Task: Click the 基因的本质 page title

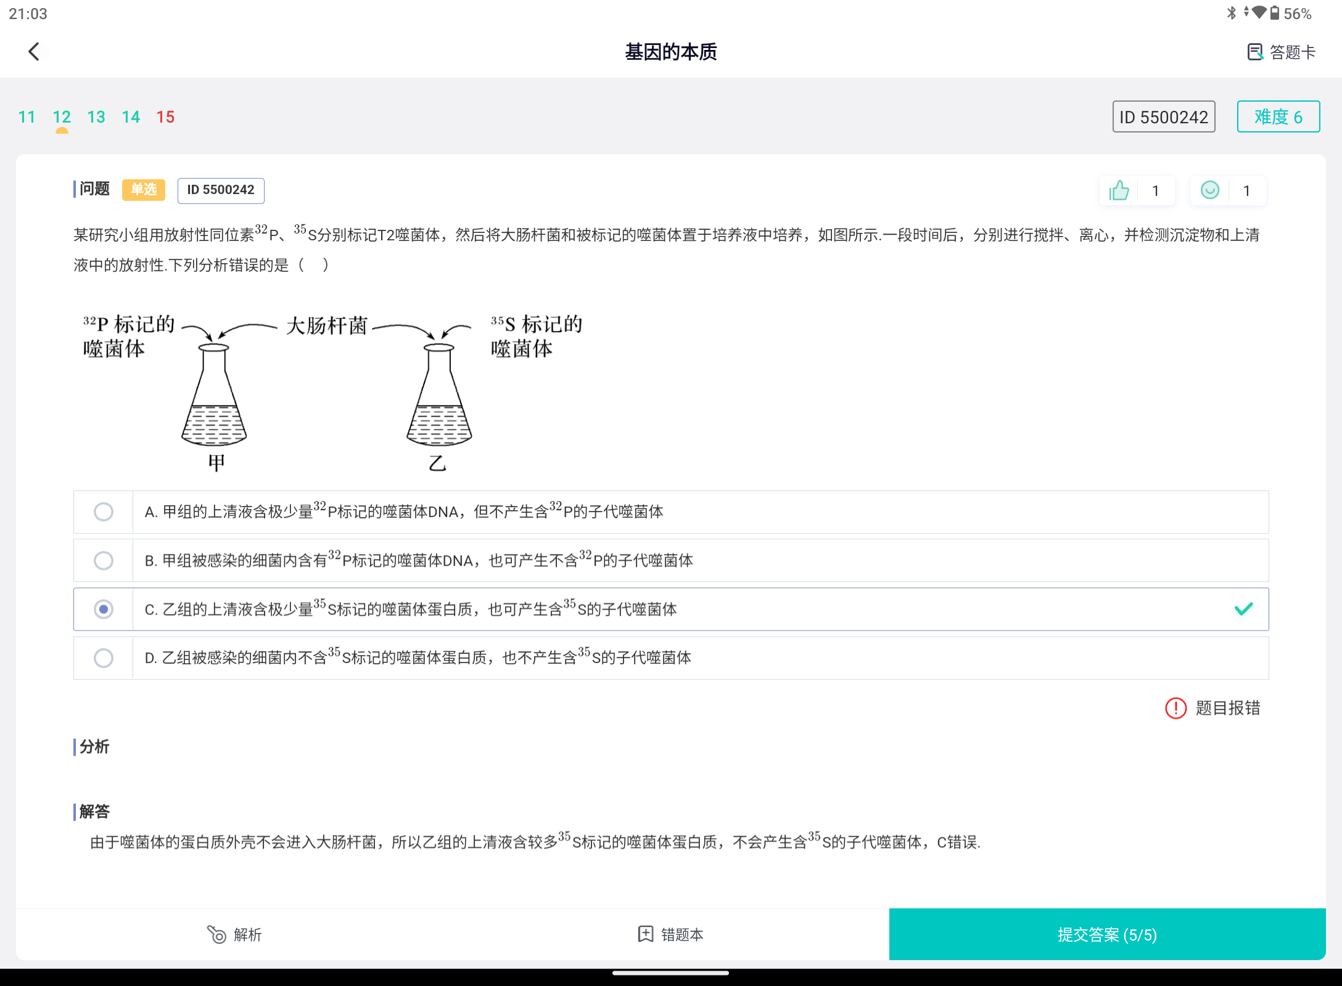Action: [x=671, y=52]
